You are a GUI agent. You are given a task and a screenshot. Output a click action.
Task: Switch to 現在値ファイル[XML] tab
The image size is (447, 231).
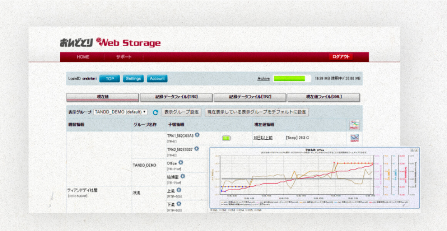click(324, 97)
